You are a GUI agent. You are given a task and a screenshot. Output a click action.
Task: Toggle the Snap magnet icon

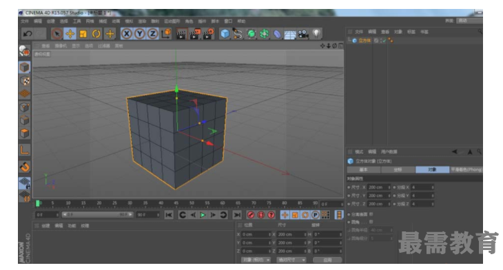point(24,167)
